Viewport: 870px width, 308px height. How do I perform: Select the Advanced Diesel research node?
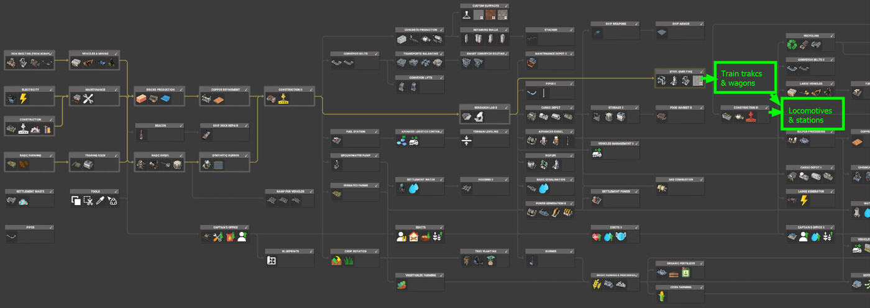click(x=549, y=138)
